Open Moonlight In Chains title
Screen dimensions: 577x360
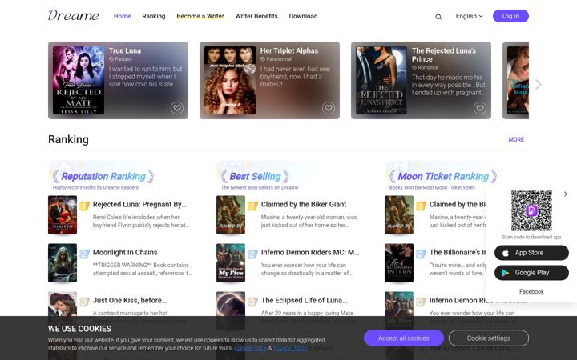click(125, 252)
